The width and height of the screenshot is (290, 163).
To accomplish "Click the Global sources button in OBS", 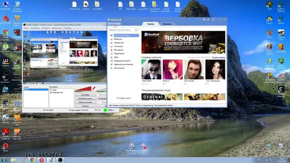I will 85,102.
